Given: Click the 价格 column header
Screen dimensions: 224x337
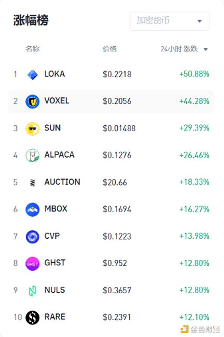Looking at the screenshot, I should tap(109, 49).
